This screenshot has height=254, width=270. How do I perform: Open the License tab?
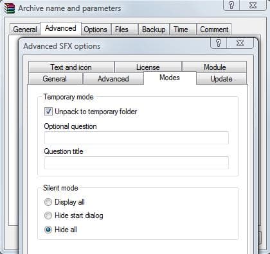click(x=148, y=67)
